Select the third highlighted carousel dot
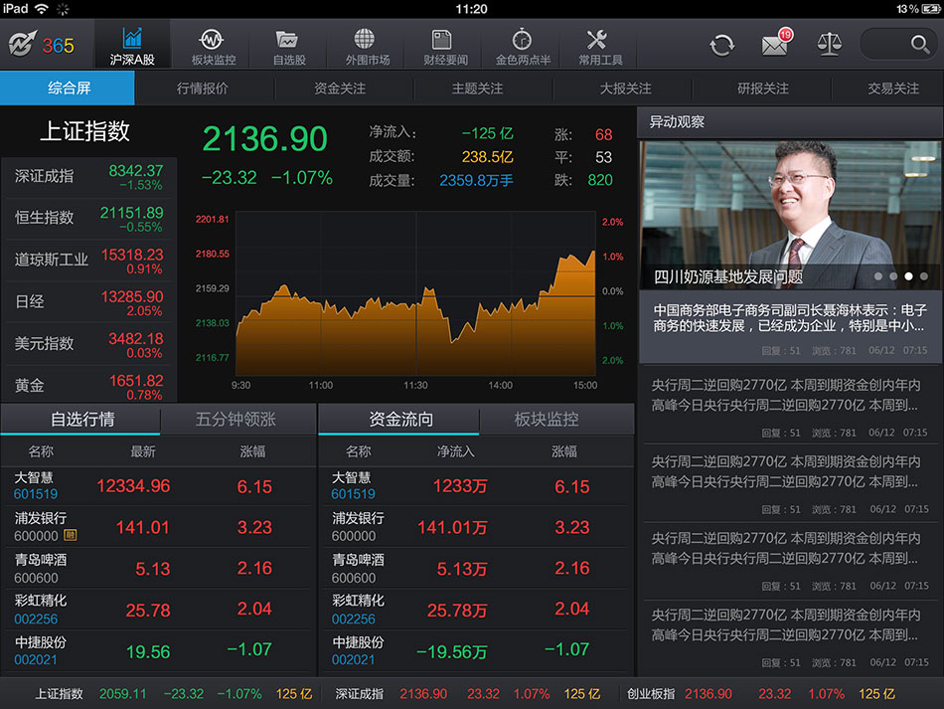 (x=908, y=276)
